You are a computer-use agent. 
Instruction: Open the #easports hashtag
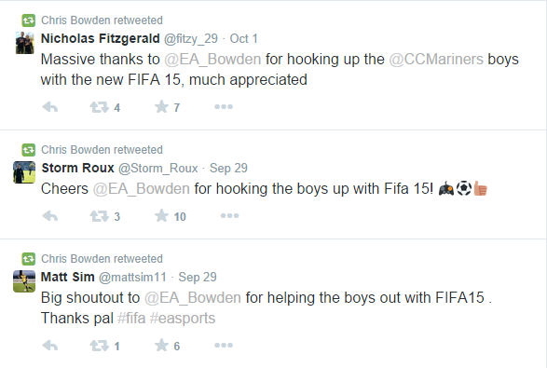tap(183, 318)
